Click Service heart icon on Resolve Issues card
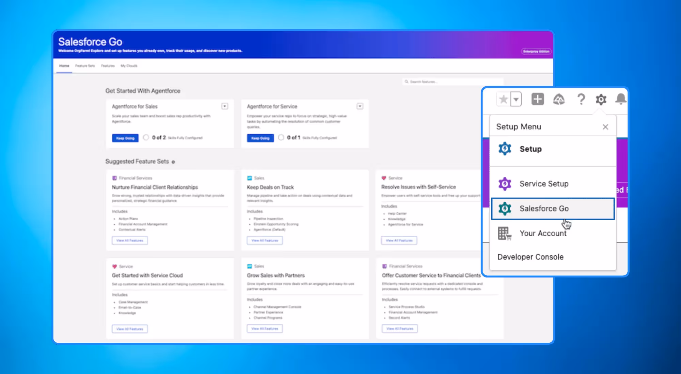 (x=384, y=178)
